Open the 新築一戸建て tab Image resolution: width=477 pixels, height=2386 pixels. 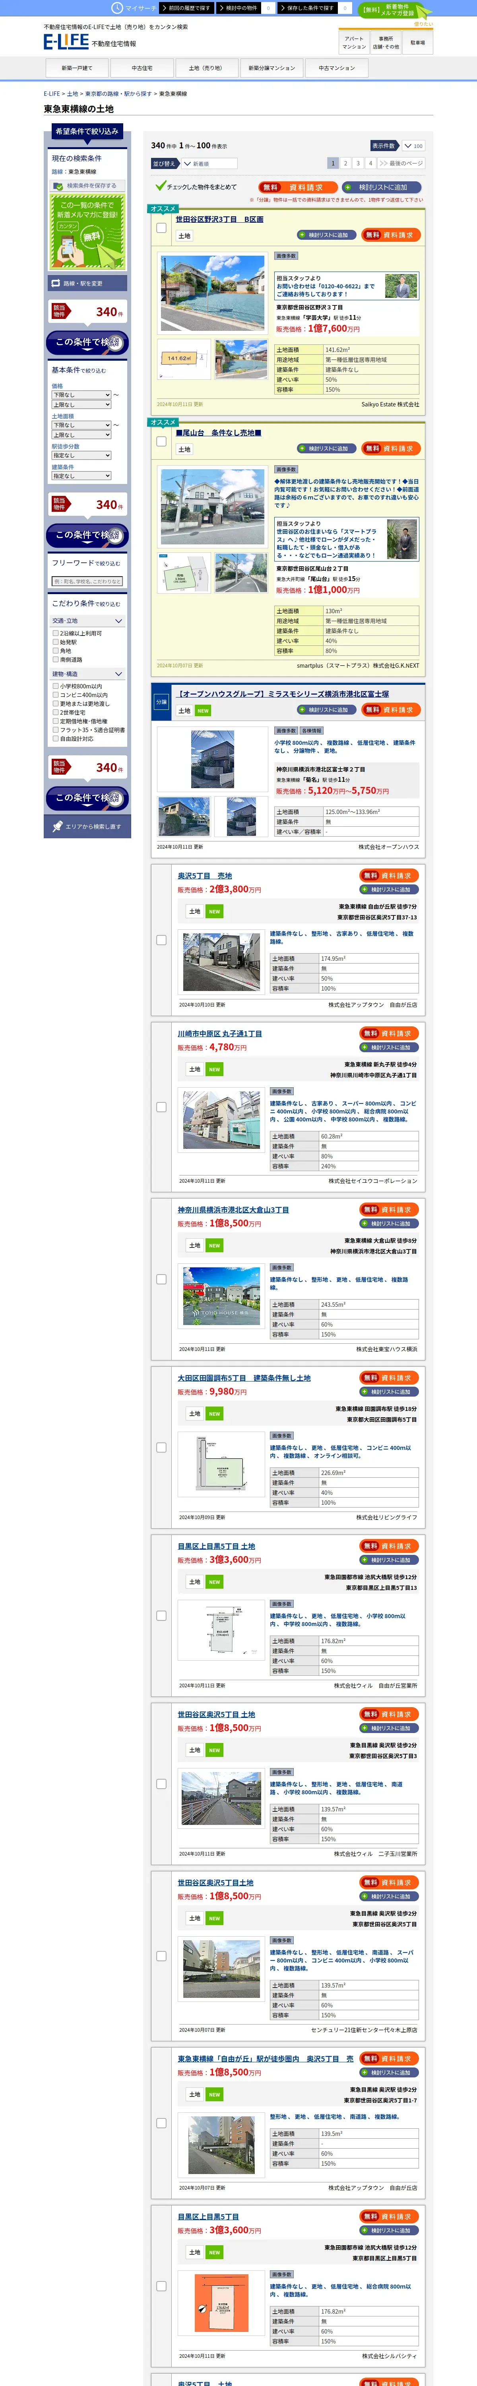pyautogui.click(x=77, y=68)
